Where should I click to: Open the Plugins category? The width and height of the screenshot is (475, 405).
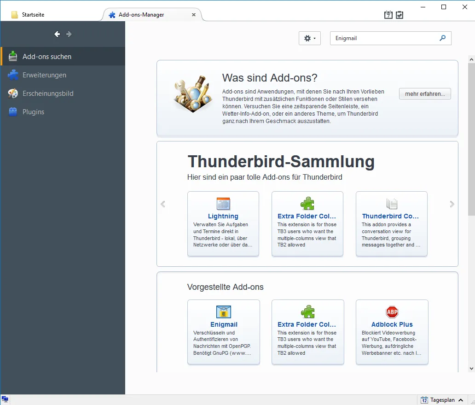pyautogui.click(x=63, y=112)
